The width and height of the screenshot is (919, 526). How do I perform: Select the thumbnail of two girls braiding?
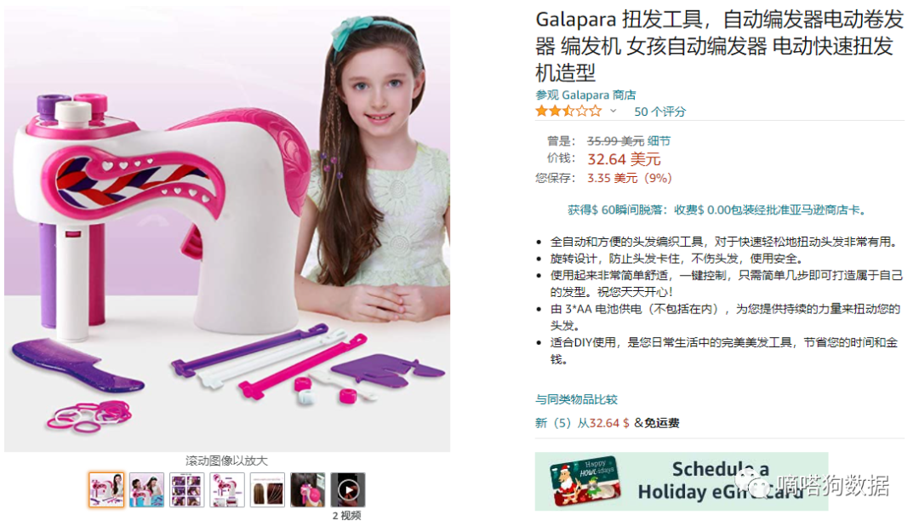[x=146, y=489]
